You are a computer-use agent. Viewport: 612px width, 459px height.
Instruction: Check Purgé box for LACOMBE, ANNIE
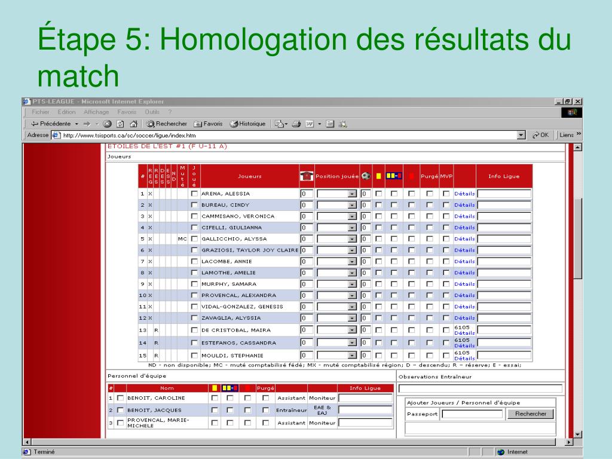coord(430,262)
